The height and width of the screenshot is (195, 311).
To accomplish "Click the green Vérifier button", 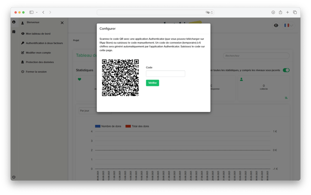I will [153, 83].
